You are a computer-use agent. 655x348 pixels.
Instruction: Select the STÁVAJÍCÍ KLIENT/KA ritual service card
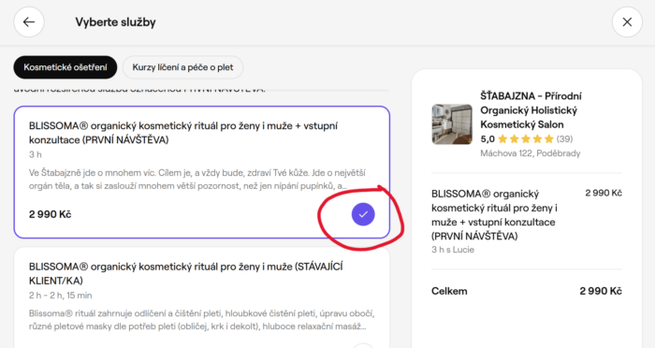202,297
